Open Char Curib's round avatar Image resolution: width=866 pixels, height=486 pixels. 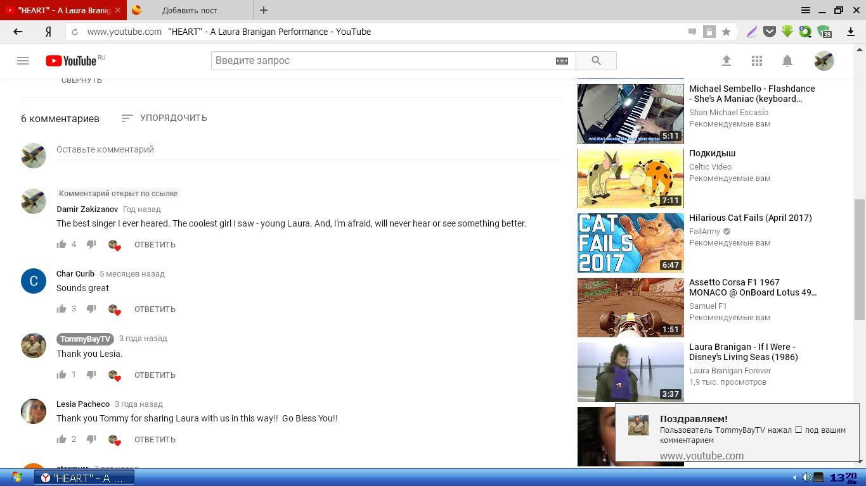[34, 281]
